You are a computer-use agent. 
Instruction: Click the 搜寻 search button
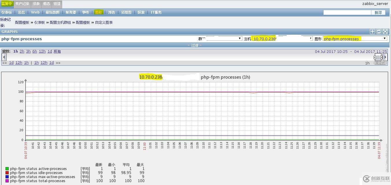tap(379, 12)
